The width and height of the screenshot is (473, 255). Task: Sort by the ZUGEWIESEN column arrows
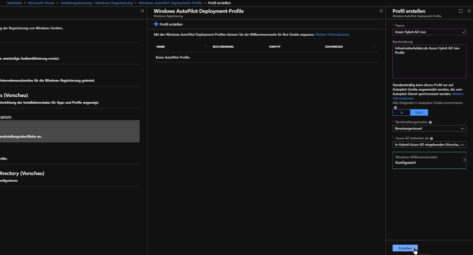pyautogui.click(x=374, y=46)
